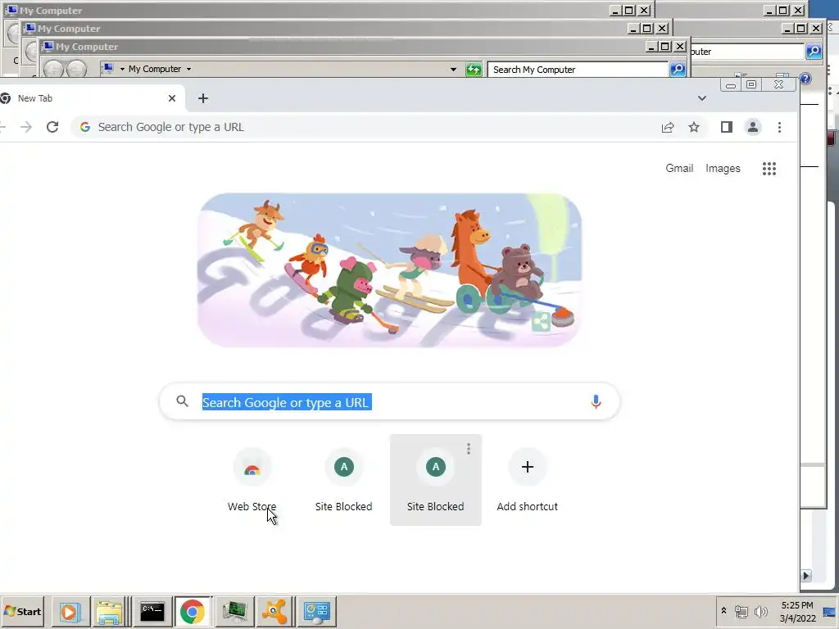Share the Google Doodle via share icon

(541, 322)
